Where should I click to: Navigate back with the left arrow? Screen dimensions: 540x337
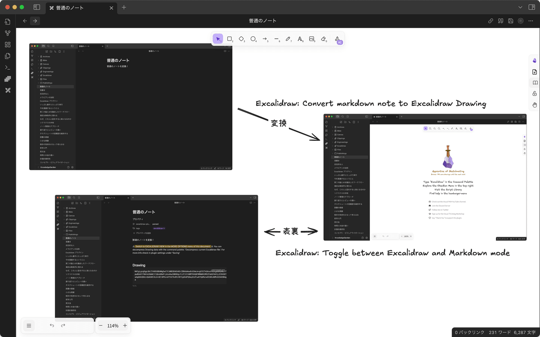25,21
